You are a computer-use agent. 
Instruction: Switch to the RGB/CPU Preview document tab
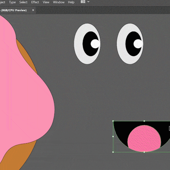pos(14,10)
